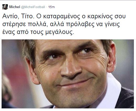This screenshot has height=111, width=136.
Task: Click the last tweet line 'ένας από τους μεγάλους'
Action: point(38,32)
